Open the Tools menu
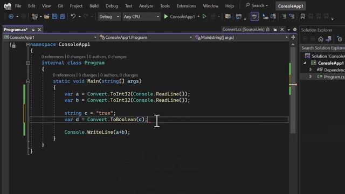Viewport: 345px width, 194px height. [x=165, y=6]
